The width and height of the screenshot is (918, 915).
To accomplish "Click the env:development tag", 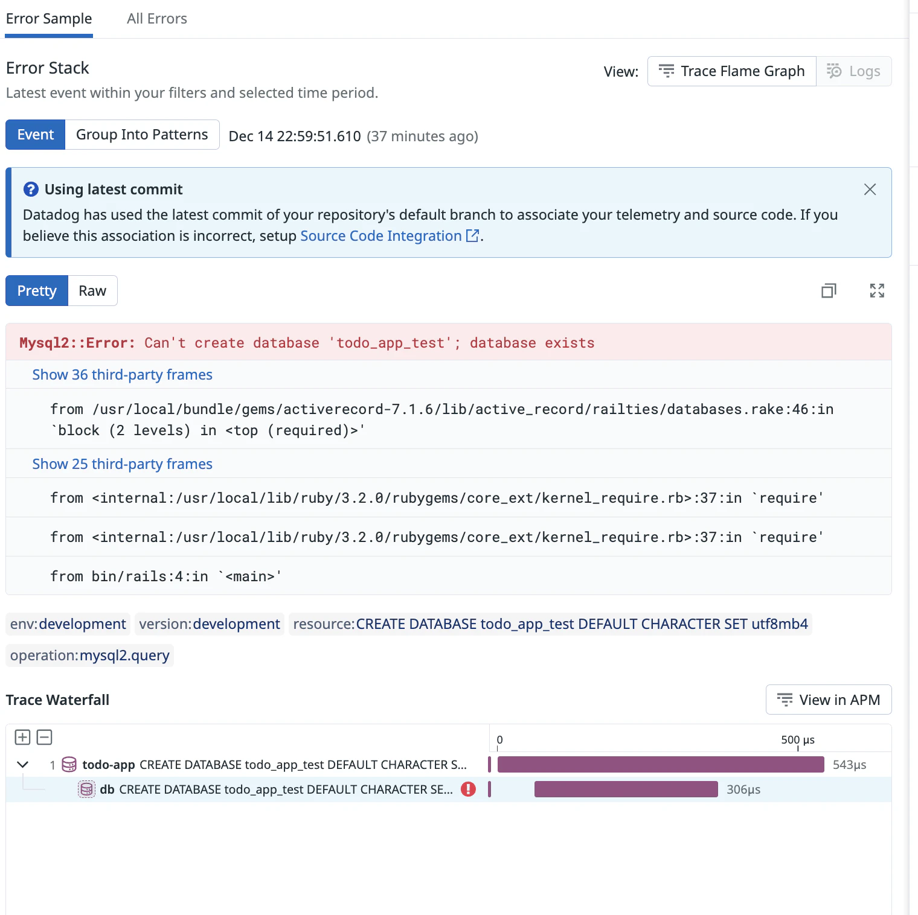I will point(68,624).
